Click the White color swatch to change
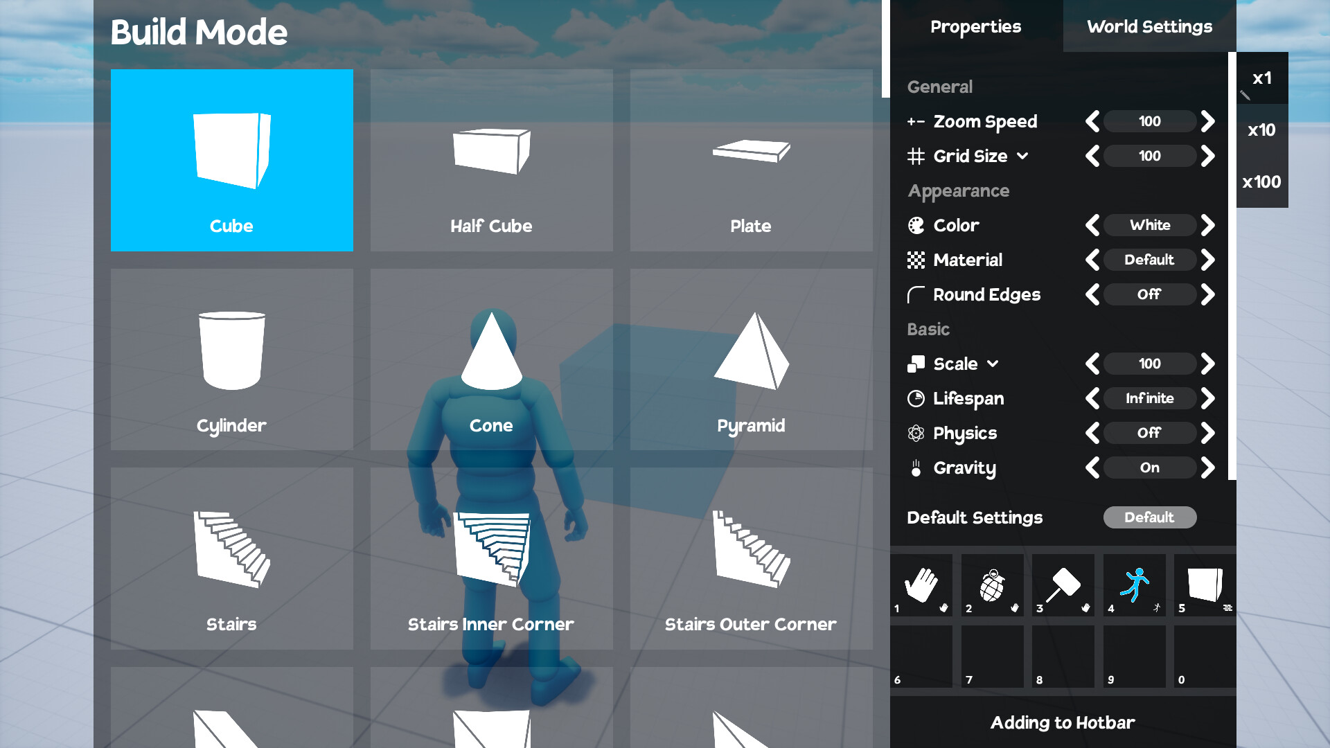 [x=1149, y=224]
